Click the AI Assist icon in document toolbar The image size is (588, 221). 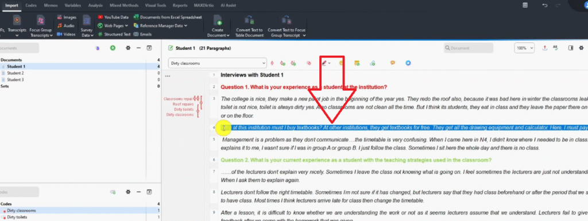click(408, 63)
